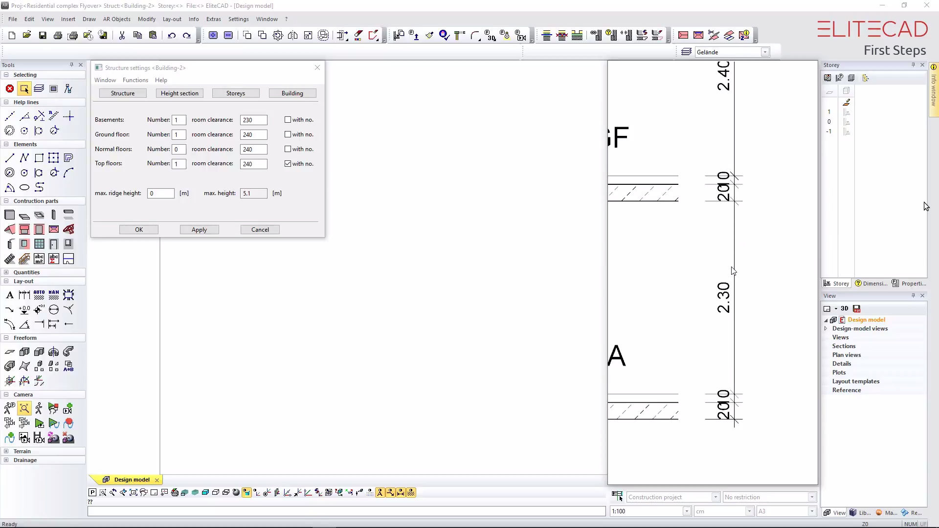
Task: Click the 3D view button
Action: pos(845,308)
